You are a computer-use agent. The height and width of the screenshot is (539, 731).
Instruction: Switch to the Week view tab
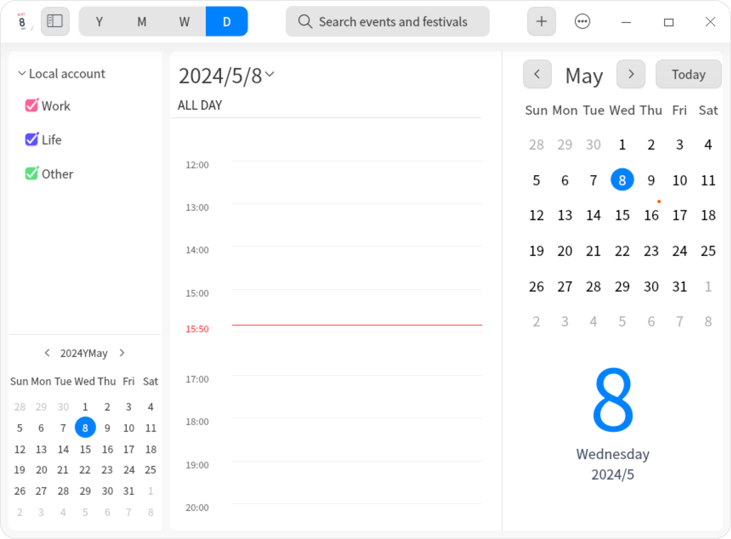(x=184, y=21)
